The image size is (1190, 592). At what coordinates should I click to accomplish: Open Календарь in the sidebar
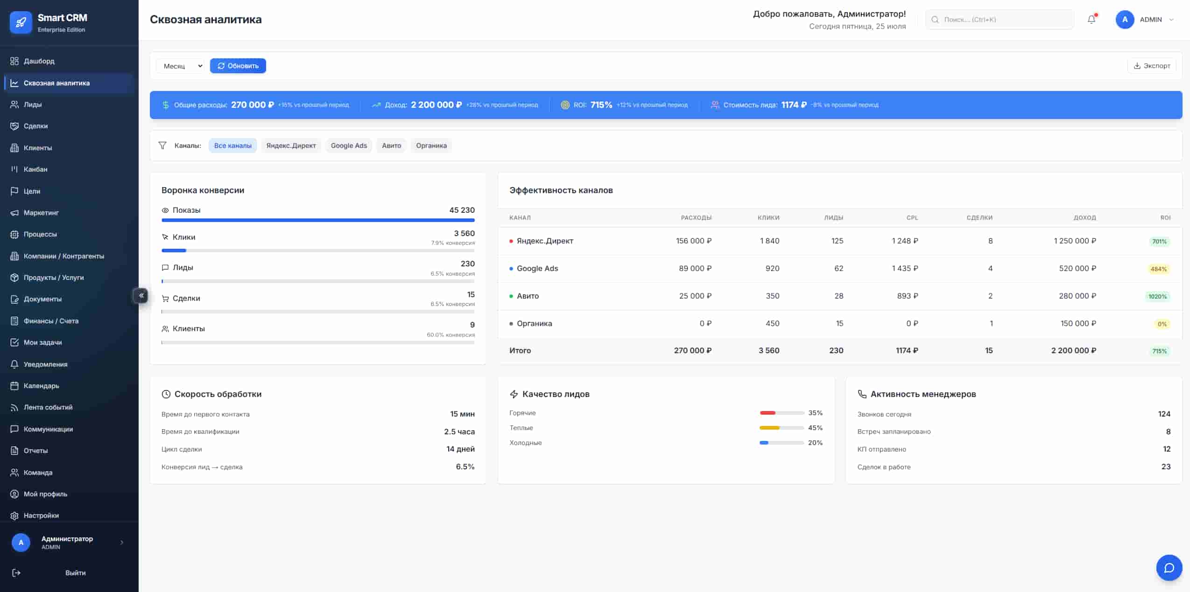click(x=41, y=386)
